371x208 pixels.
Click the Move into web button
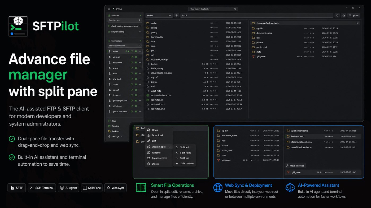pos(295,166)
